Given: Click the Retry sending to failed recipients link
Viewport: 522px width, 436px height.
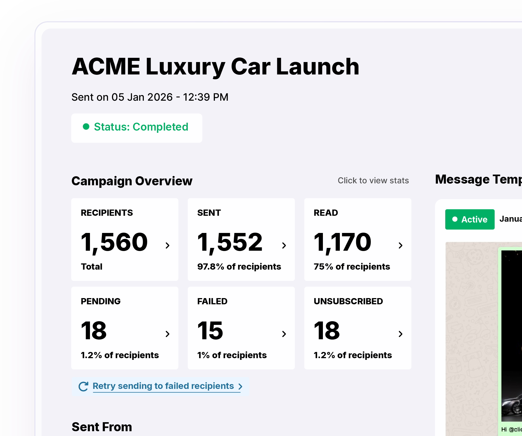Looking at the screenshot, I should click(x=163, y=386).
